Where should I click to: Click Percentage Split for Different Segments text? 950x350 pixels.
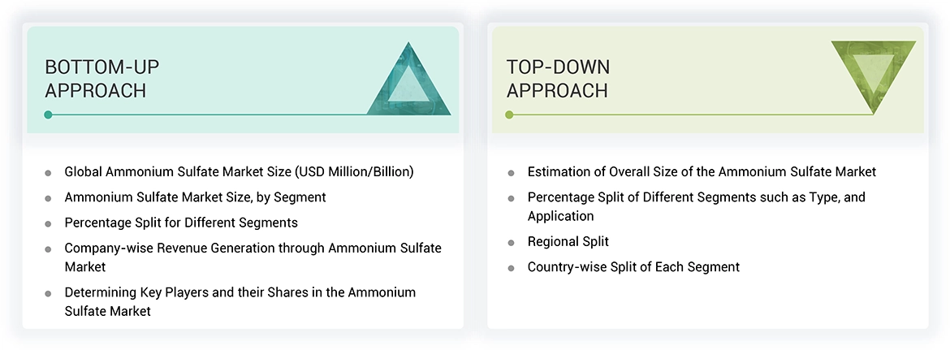click(x=181, y=223)
